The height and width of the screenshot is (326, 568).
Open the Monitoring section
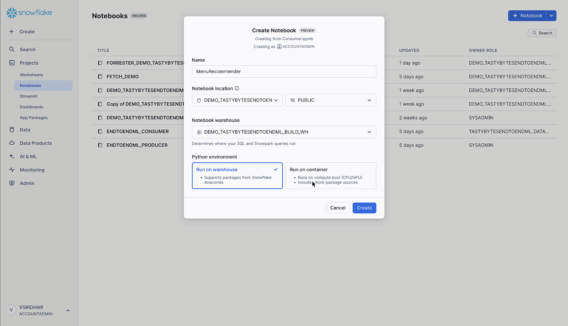click(x=32, y=170)
